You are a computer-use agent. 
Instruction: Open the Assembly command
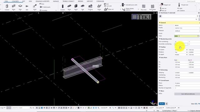(x=43, y=10)
